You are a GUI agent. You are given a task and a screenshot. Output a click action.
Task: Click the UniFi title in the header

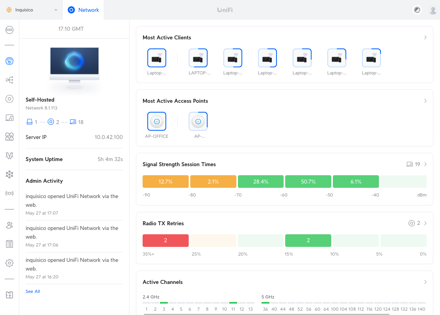coord(225,10)
